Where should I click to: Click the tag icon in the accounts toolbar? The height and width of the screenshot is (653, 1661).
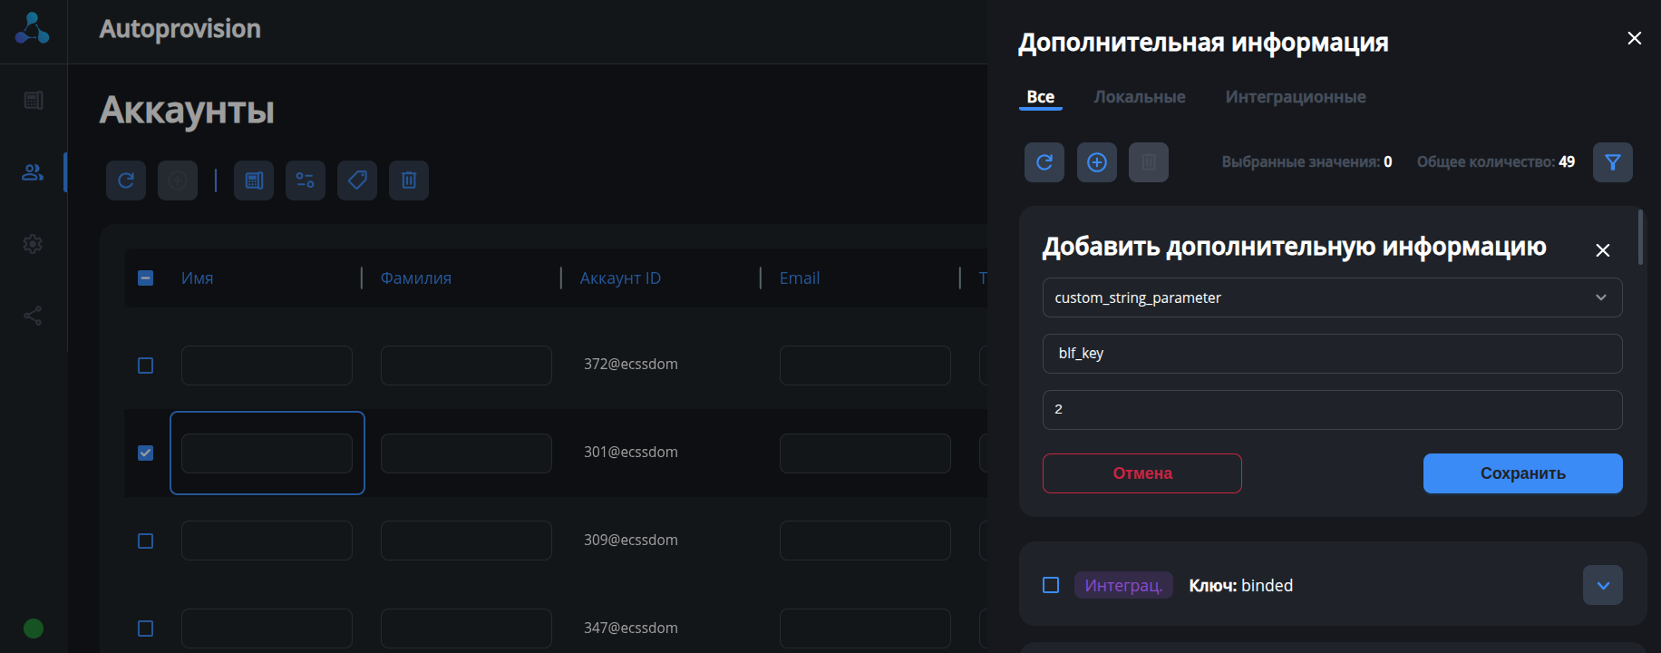[357, 180]
